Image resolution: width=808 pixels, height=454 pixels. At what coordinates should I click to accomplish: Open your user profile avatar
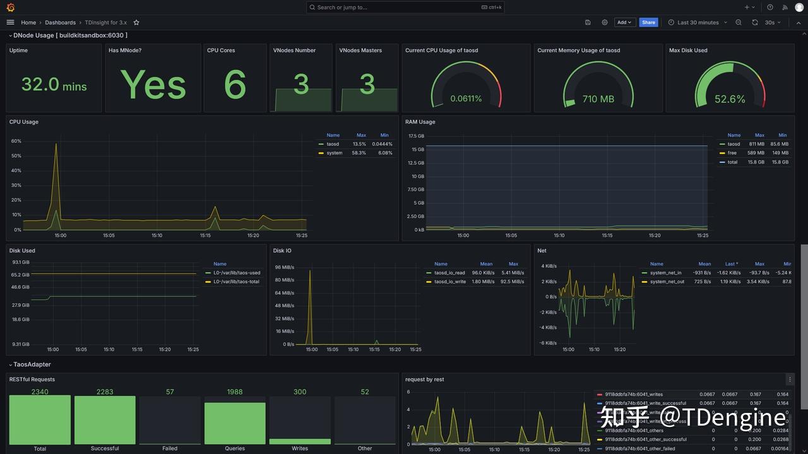(x=799, y=7)
